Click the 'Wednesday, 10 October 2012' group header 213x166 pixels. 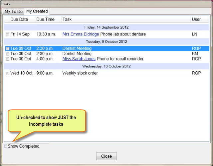(x=106, y=66)
